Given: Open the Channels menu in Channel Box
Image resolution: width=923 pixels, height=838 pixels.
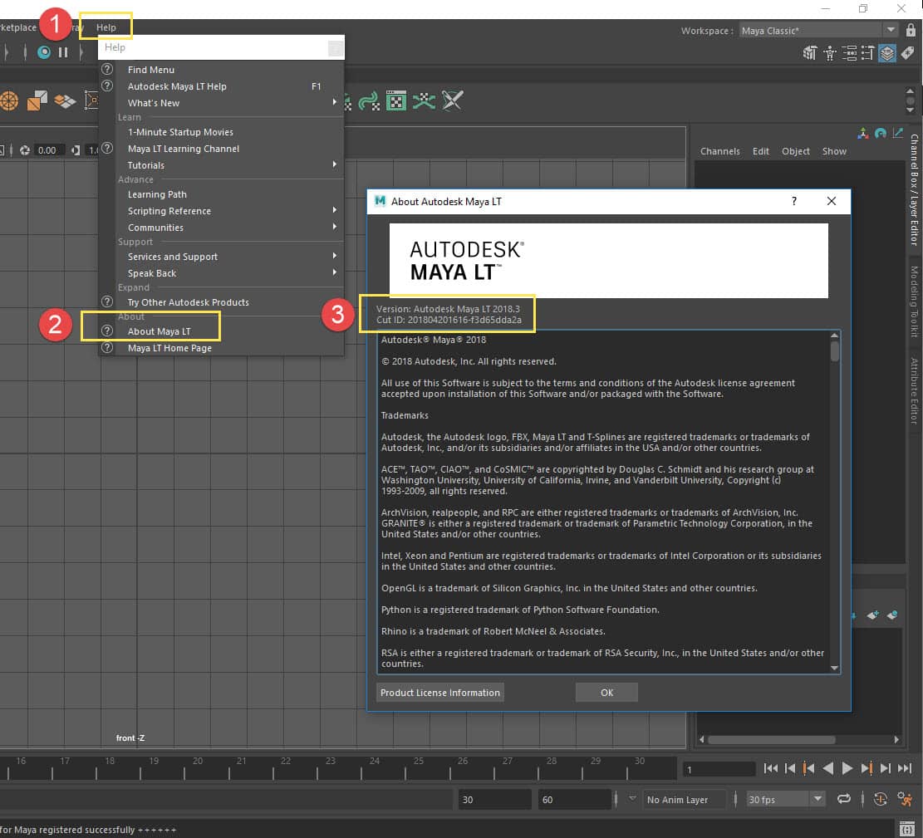Looking at the screenshot, I should 719,151.
